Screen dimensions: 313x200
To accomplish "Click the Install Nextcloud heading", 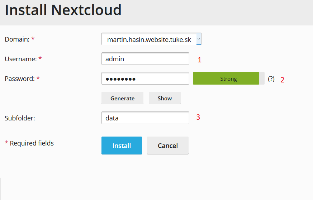I will point(63,10).
